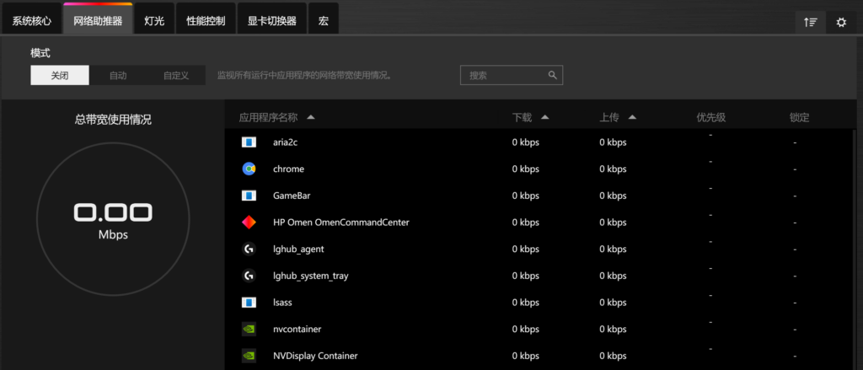Set mode to 自动
The image size is (863, 370).
[x=118, y=75]
